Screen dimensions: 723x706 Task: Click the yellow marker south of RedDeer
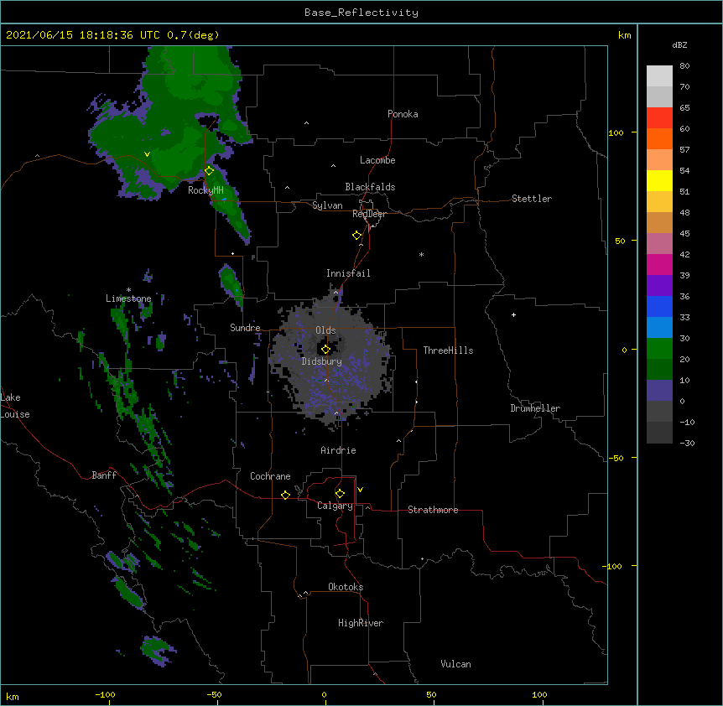point(357,236)
